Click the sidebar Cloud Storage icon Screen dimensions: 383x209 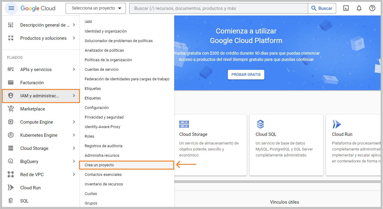(x=11, y=148)
